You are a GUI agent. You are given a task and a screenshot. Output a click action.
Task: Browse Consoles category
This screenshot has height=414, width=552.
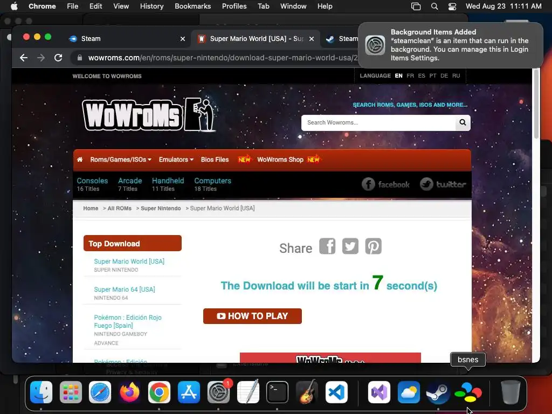pos(92,181)
